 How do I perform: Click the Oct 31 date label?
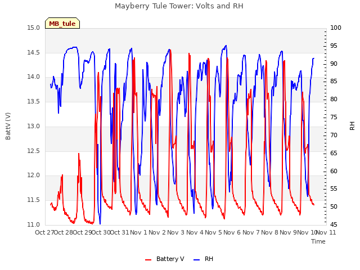(120, 232)
